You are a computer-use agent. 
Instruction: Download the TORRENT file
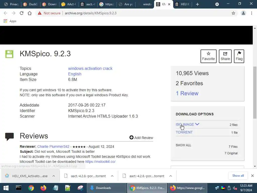tap(184, 132)
